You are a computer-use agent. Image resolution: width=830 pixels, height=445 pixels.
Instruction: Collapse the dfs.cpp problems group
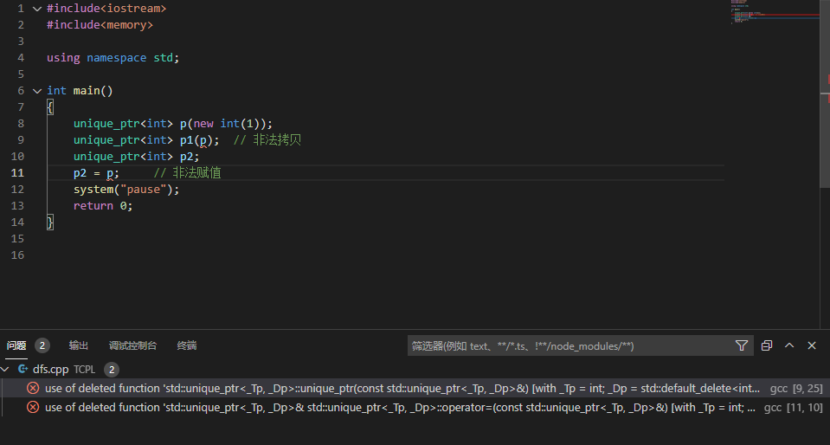5,369
